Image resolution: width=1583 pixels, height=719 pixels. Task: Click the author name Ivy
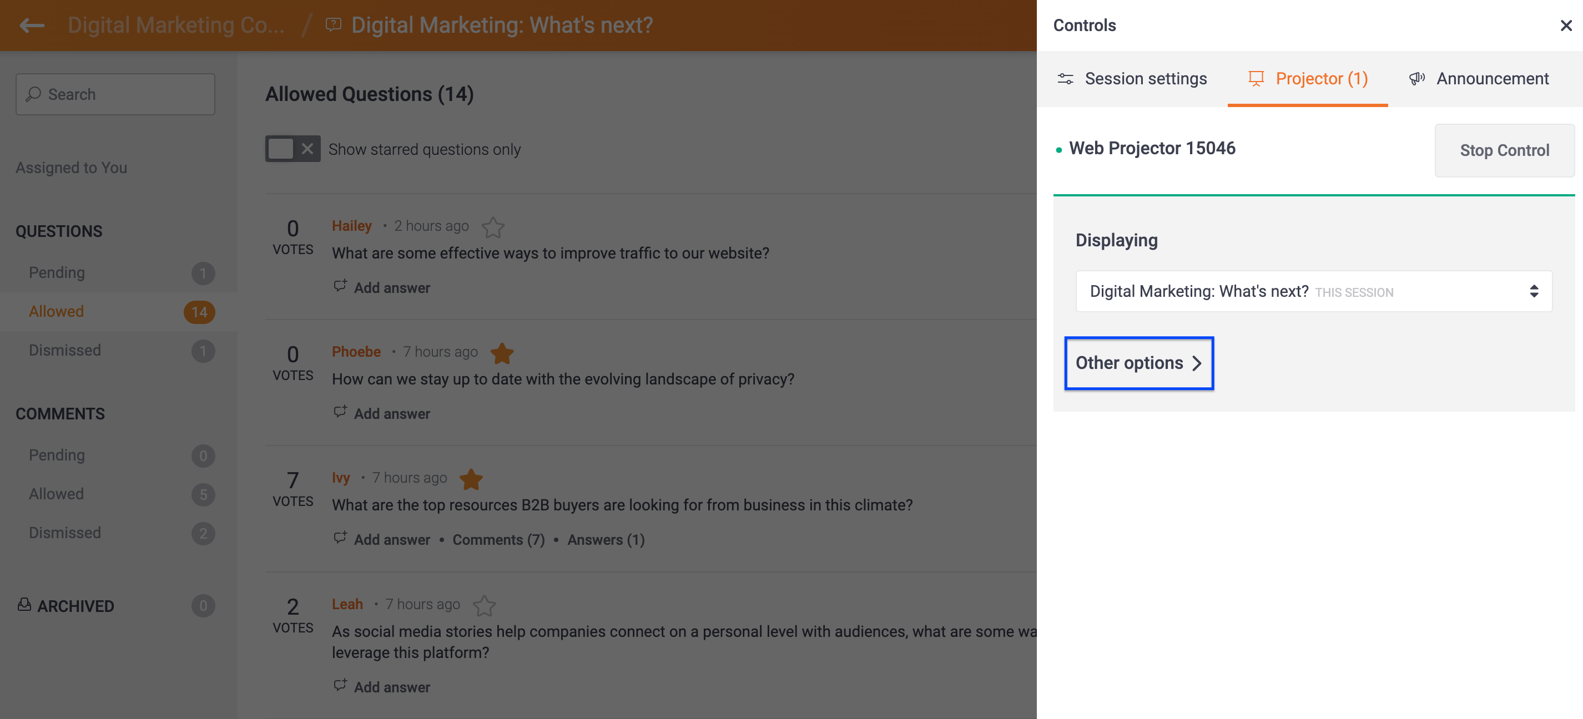(x=341, y=478)
